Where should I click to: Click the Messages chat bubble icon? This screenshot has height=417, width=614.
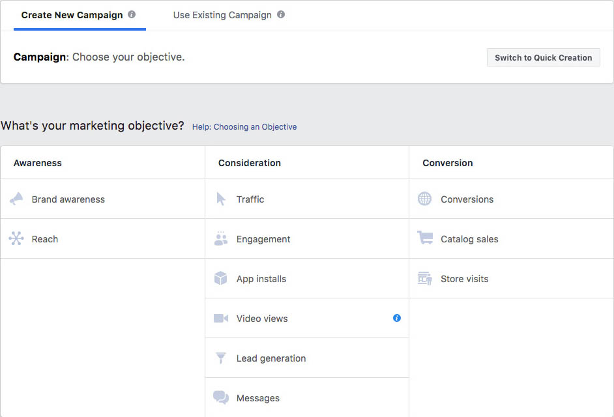pos(221,398)
